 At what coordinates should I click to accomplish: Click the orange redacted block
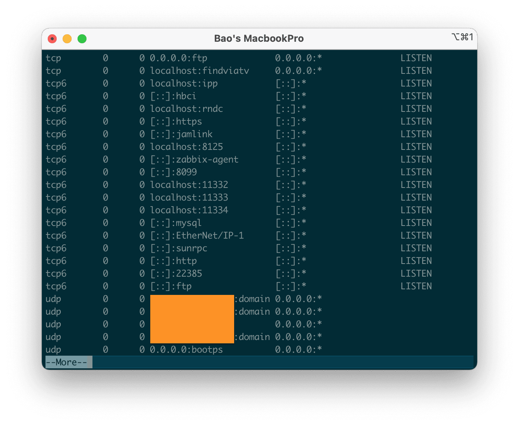pos(192,319)
